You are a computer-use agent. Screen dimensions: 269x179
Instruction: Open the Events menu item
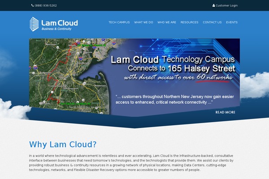coord(232,22)
